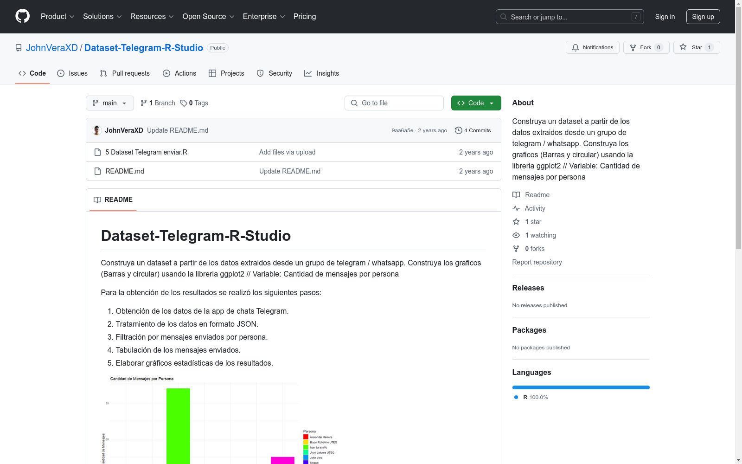Fork this repository
Image resolution: width=742 pixels, height=464 pixels.
pyautogui.click(x=646, y=47)
